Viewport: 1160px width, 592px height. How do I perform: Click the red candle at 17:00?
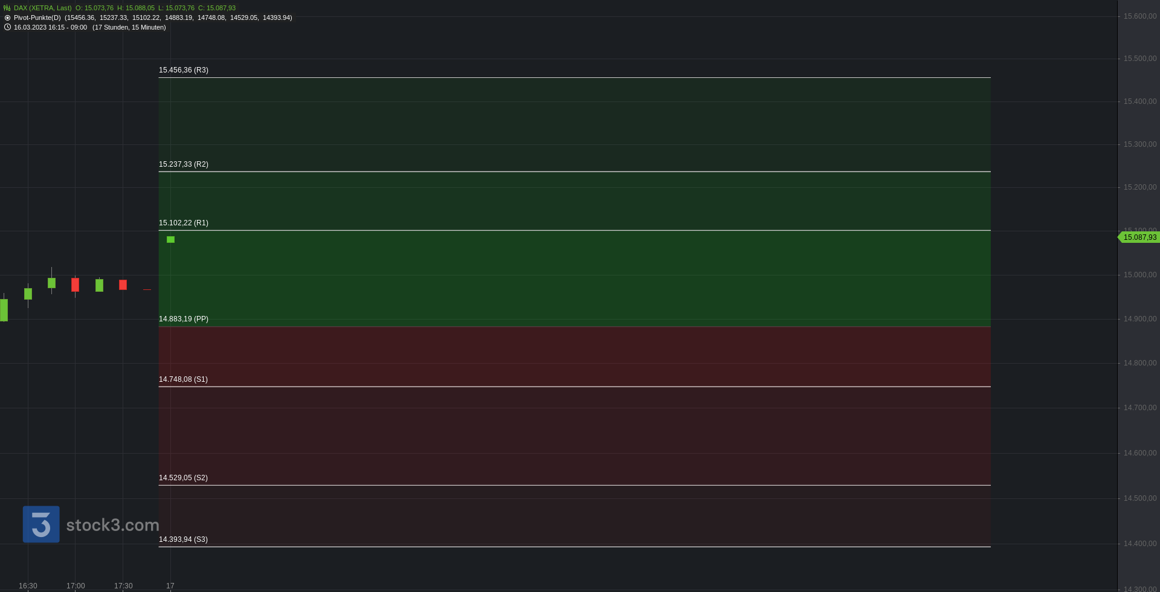pos(75,285)
